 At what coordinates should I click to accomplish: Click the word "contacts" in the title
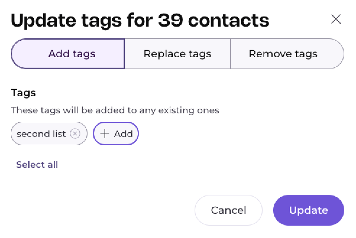coord(228,20)
